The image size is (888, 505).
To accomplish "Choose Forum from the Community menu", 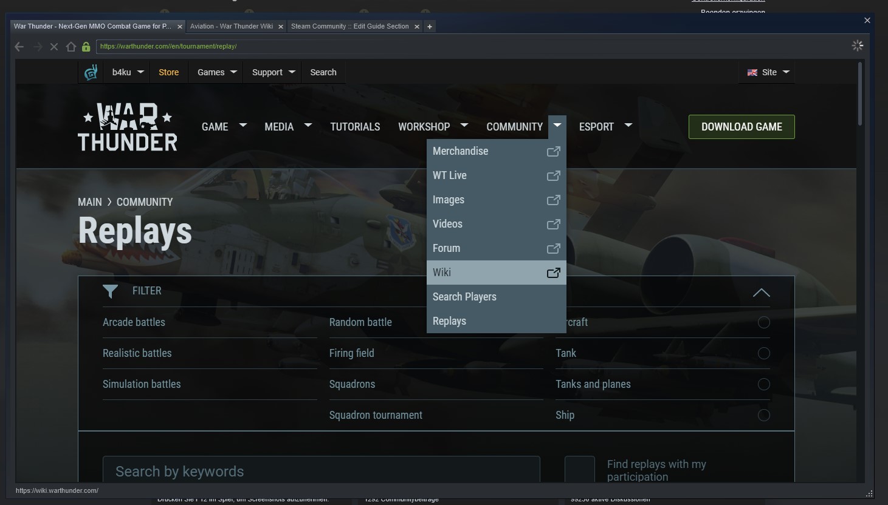I will 497,248.
